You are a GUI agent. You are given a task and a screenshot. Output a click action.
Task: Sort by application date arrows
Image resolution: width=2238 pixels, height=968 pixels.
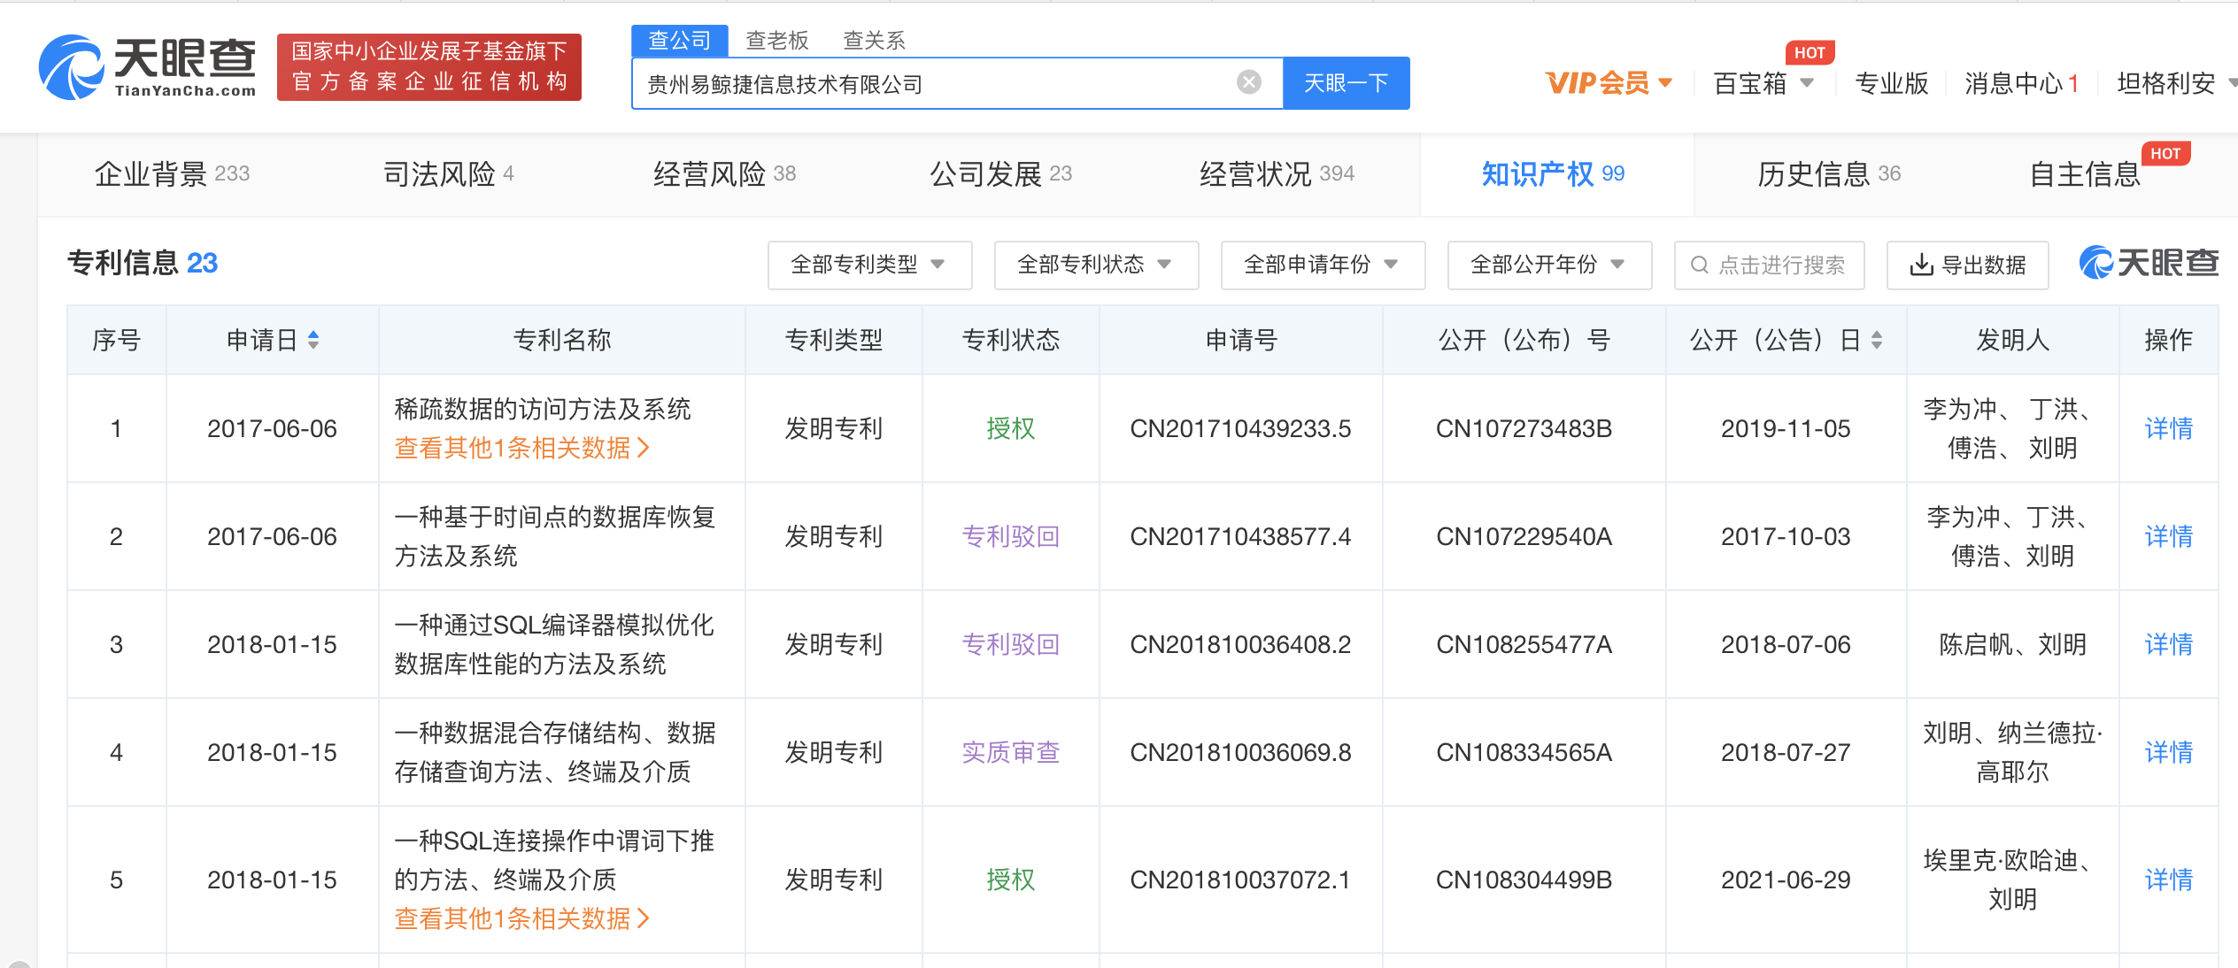pyautogui.click(x=313, y=340)
